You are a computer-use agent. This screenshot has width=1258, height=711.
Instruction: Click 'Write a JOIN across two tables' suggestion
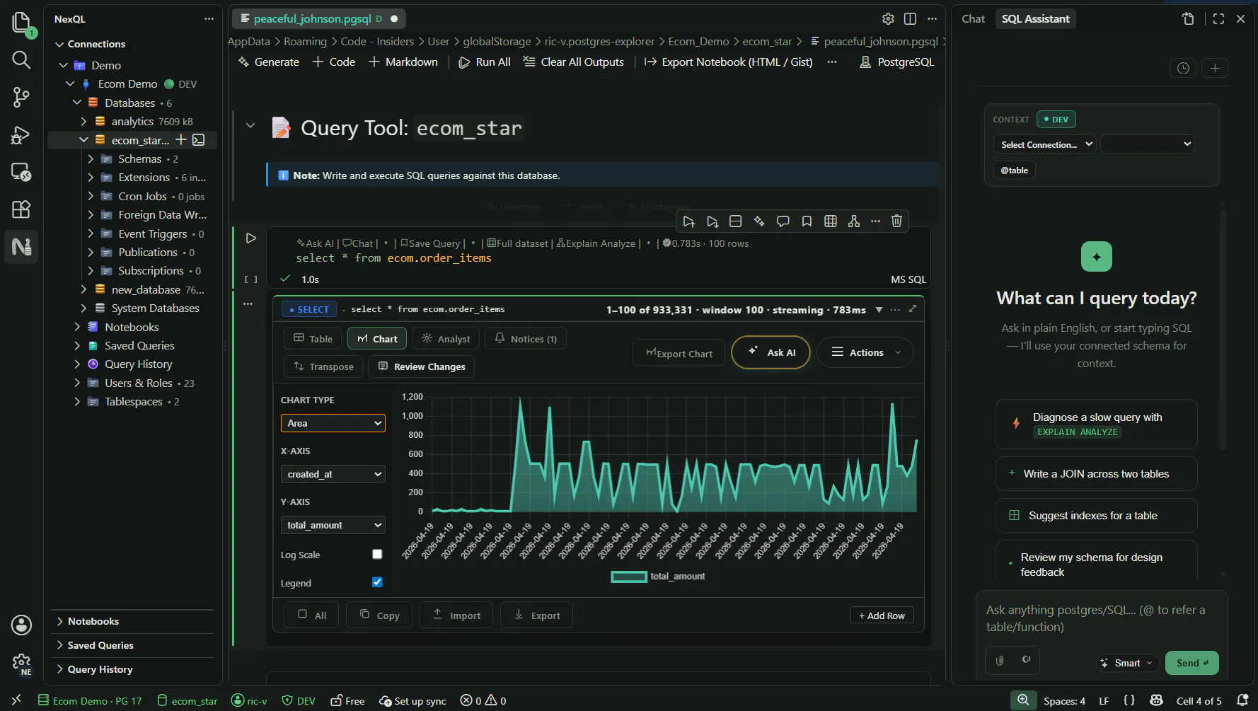[1096, 474]
